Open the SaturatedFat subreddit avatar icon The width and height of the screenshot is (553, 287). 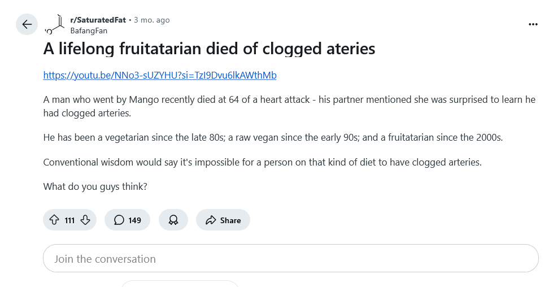click(55, 25)
